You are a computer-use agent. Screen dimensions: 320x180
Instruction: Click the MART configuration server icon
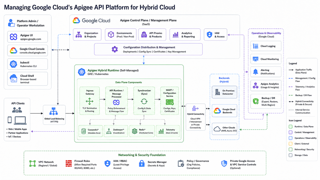tap(169, 102)
